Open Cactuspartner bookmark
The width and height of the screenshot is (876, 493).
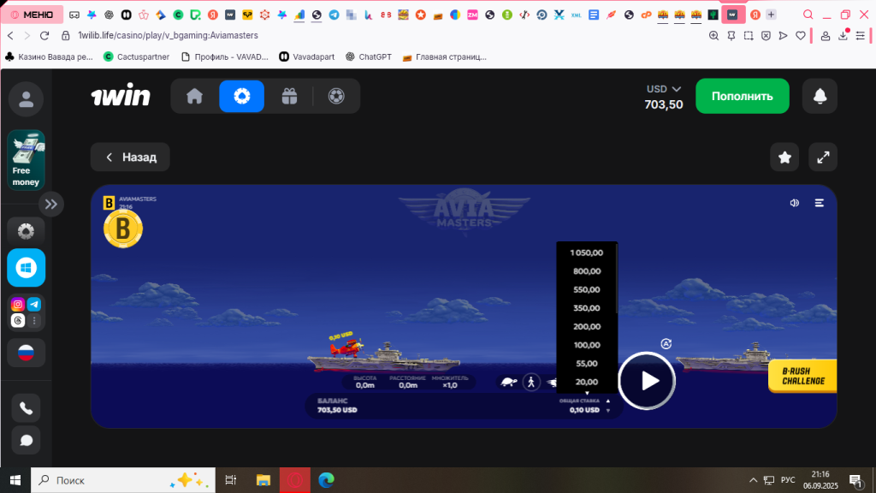136,56
